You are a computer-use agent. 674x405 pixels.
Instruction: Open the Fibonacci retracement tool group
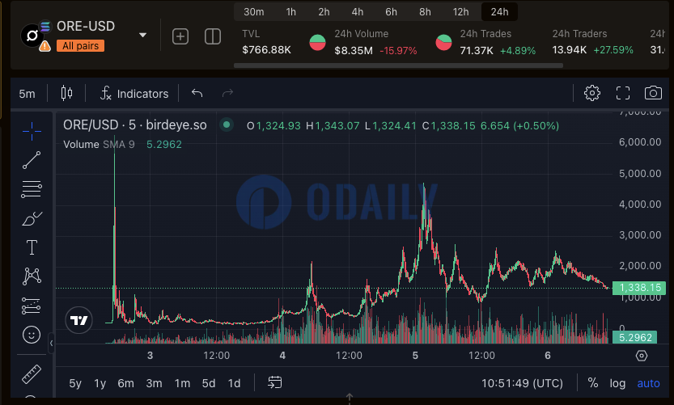(x=32, y=188)
